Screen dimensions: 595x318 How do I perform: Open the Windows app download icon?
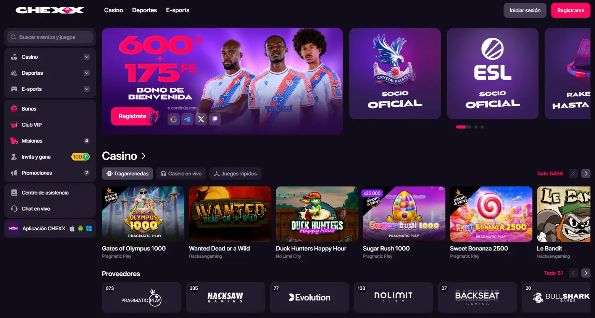(89, 228)
